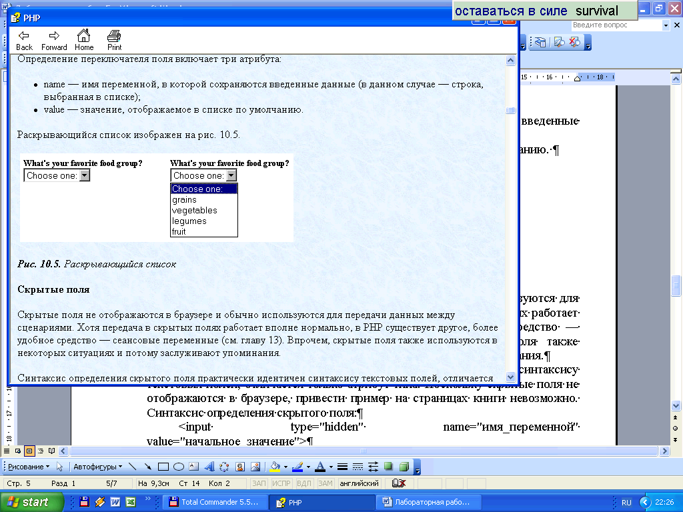
Task: Click in the 'Введите вопрос' help field
Action: [x=616, y=25]
